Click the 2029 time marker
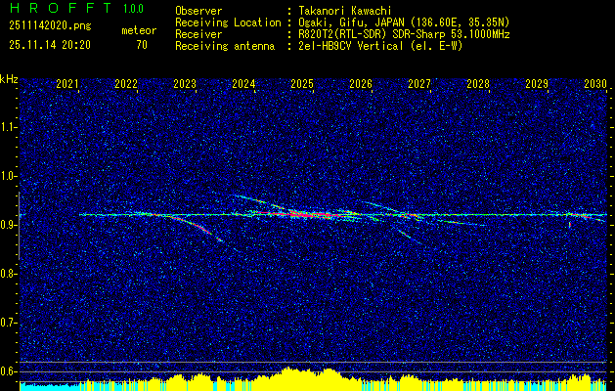Viewport: 615px width, 391px height. [537, 83]
